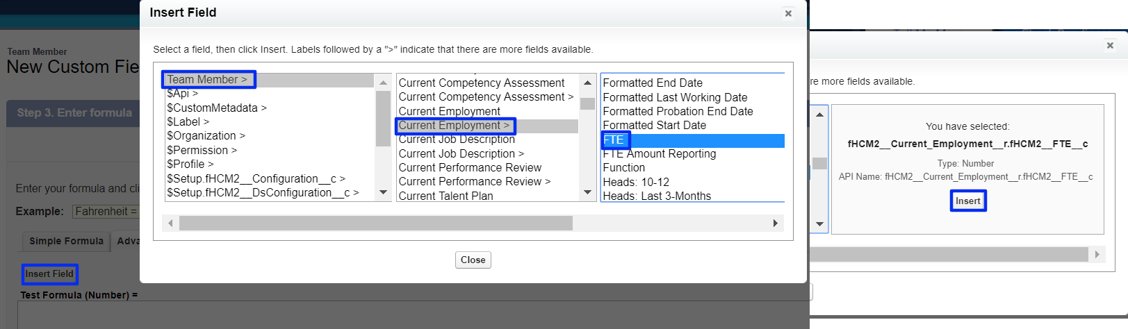Click down arrow of second column scrollbar
This screenshot has width=1128, height=329.
pos(588,192)
